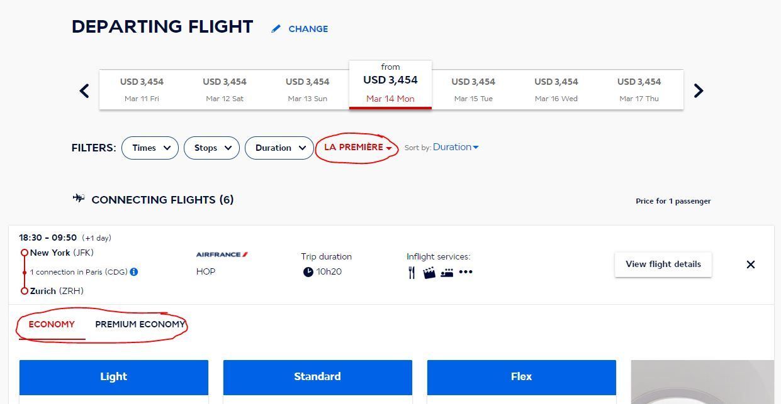This screenshot has height=404, width=781.
Task: Go to previous dates with left arrow
Action: pyautogui.click(x=84, y=90)
